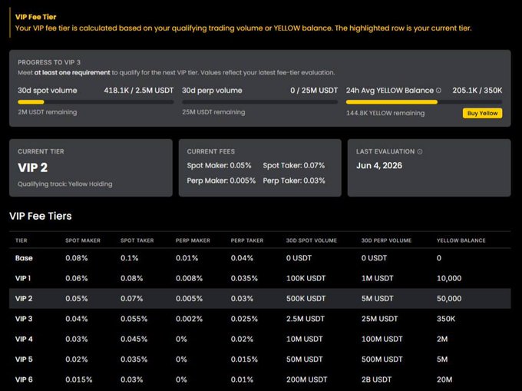Click the VIP 5 spot volume 50M USDT cell

pos(304,360)
